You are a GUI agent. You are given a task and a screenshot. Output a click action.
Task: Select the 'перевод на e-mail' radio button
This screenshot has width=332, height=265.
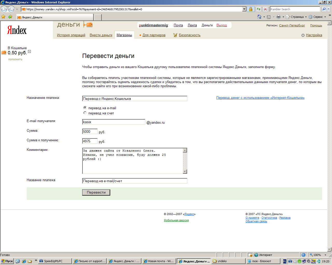[85, 108]
